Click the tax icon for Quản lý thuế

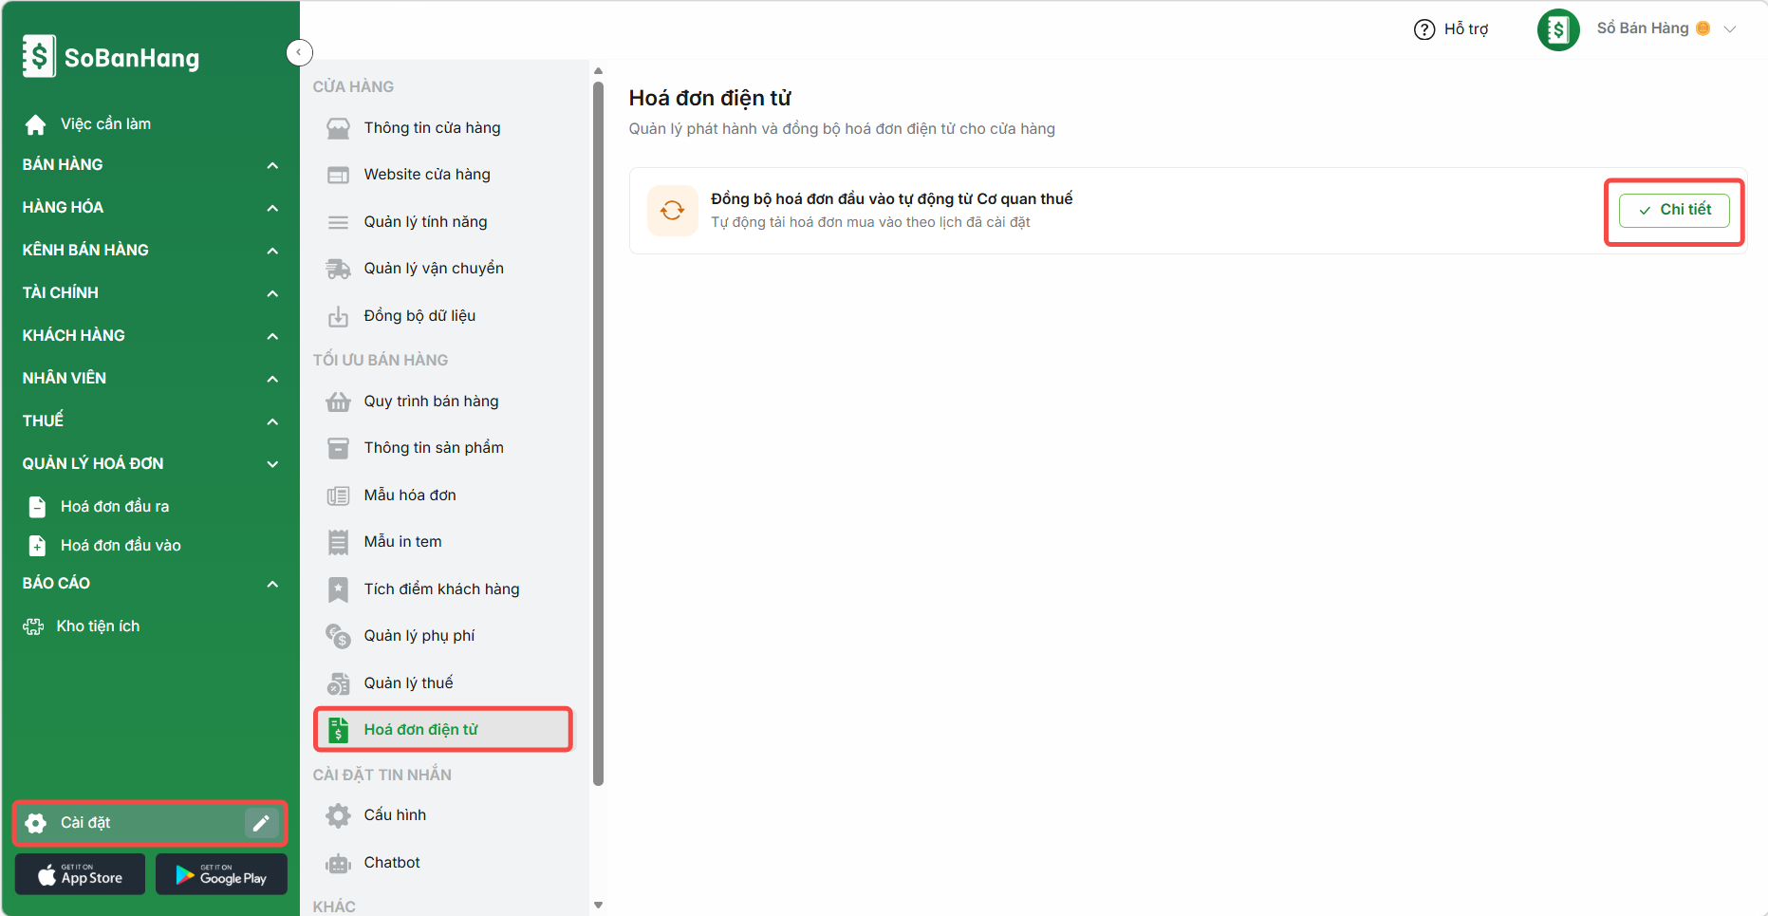pyautogui.click(x=338, y=683)
